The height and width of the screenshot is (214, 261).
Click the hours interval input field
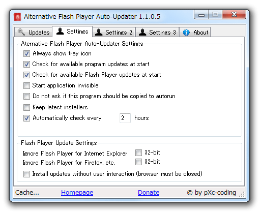(x=125, y=118)
